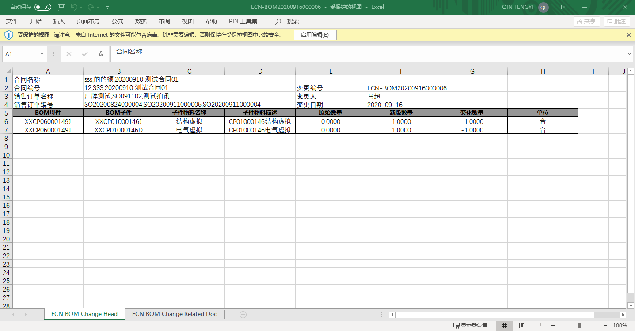
Task: Switch to Page Layout view icon
Action: click(522, 325)
